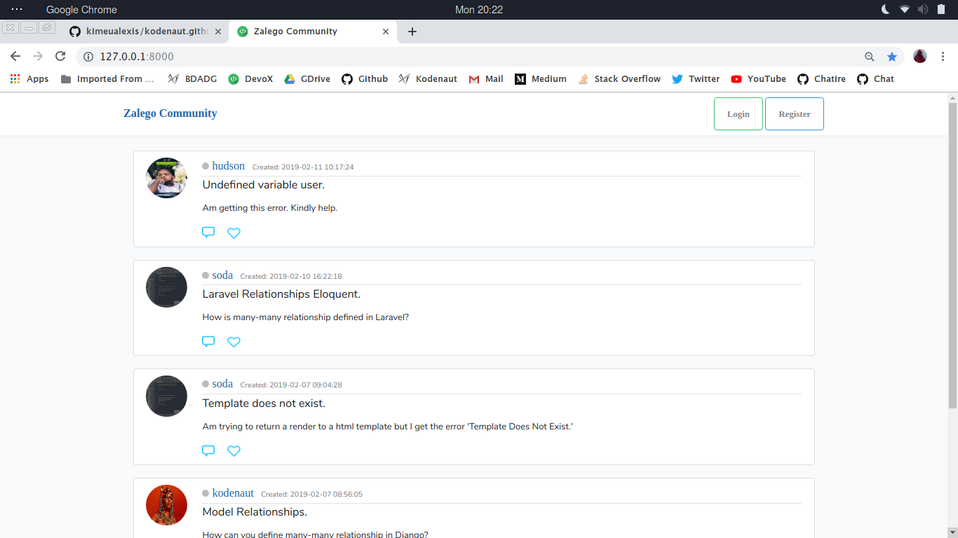Heart the 'Template does not exist' post
This screenshot has width=958, height=538.
click(234, 451)
